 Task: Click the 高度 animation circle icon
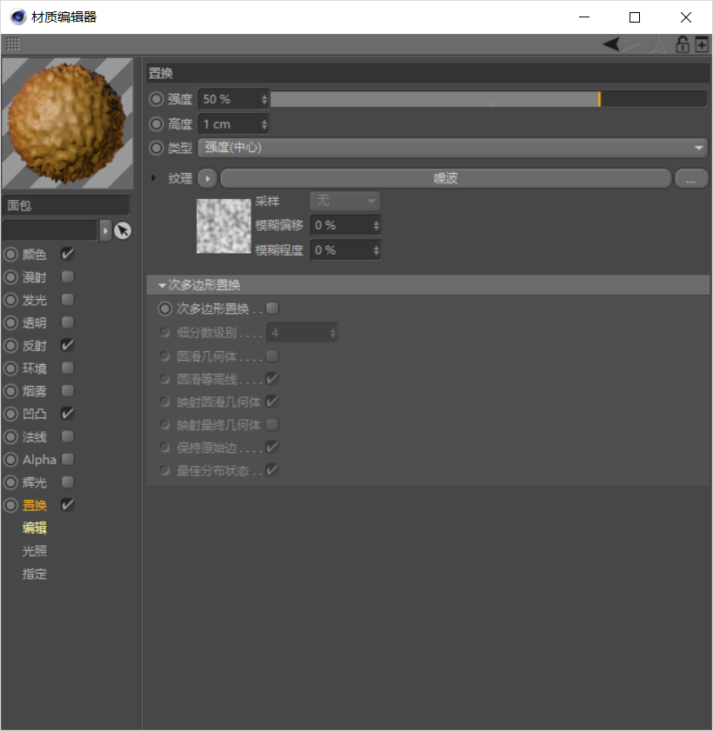(157, 124)
